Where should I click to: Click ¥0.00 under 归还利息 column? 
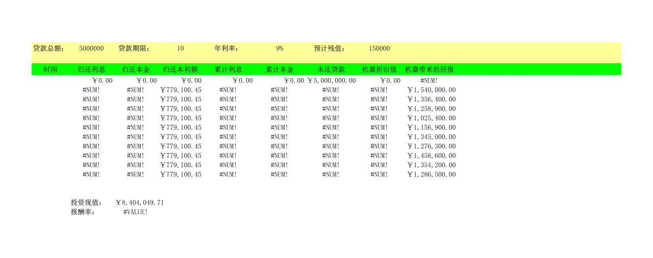102,81
